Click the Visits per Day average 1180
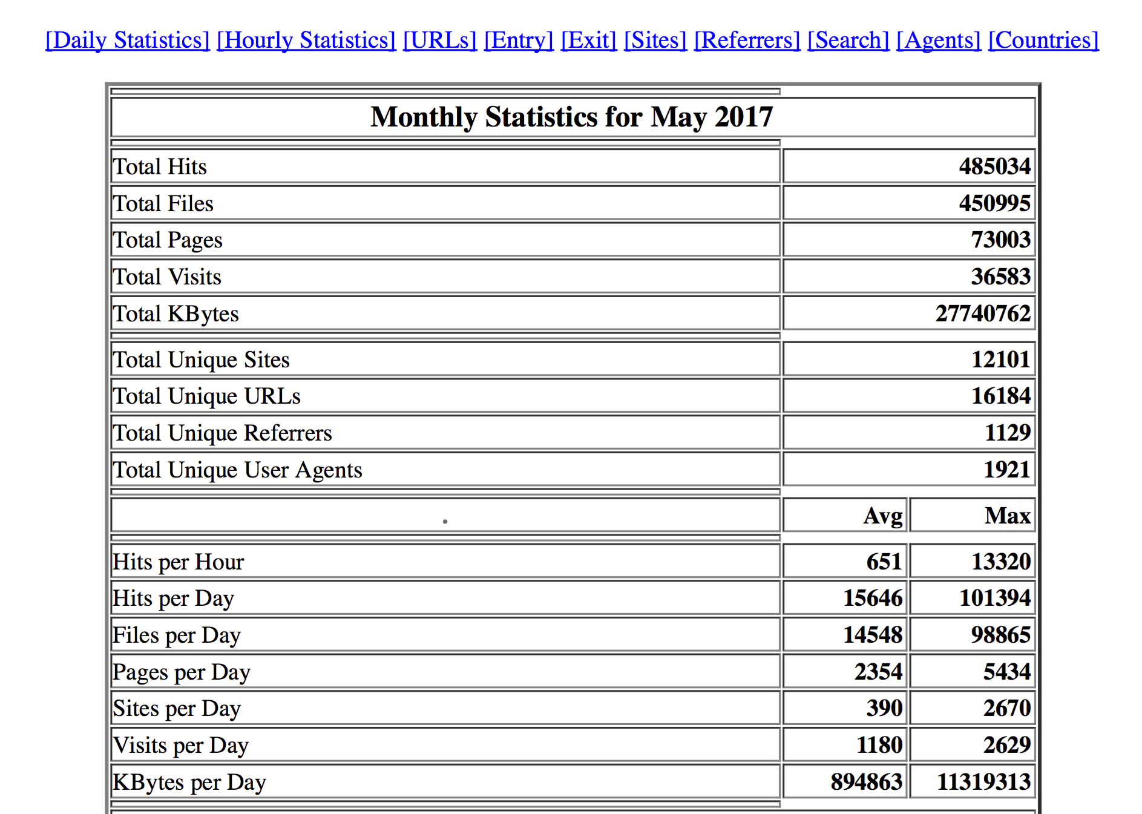 click(879, 745)
